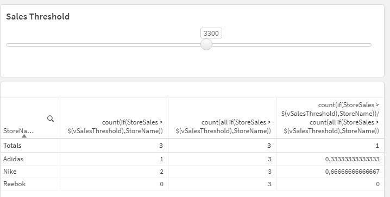Click the Nike ratio value 0,66666666666667
This screenshot has height=197, width=390.
352,172
